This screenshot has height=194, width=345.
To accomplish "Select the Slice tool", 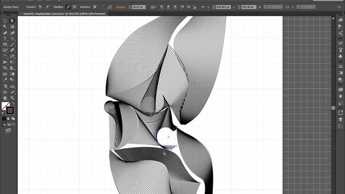I will pyautogui.click(x=12, y=92).
